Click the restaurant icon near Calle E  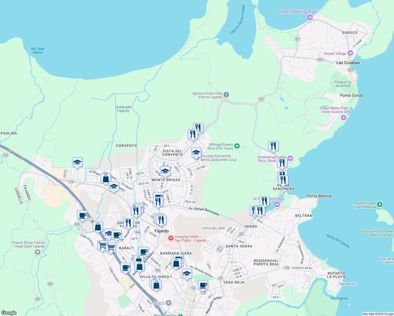pos(158,202)
